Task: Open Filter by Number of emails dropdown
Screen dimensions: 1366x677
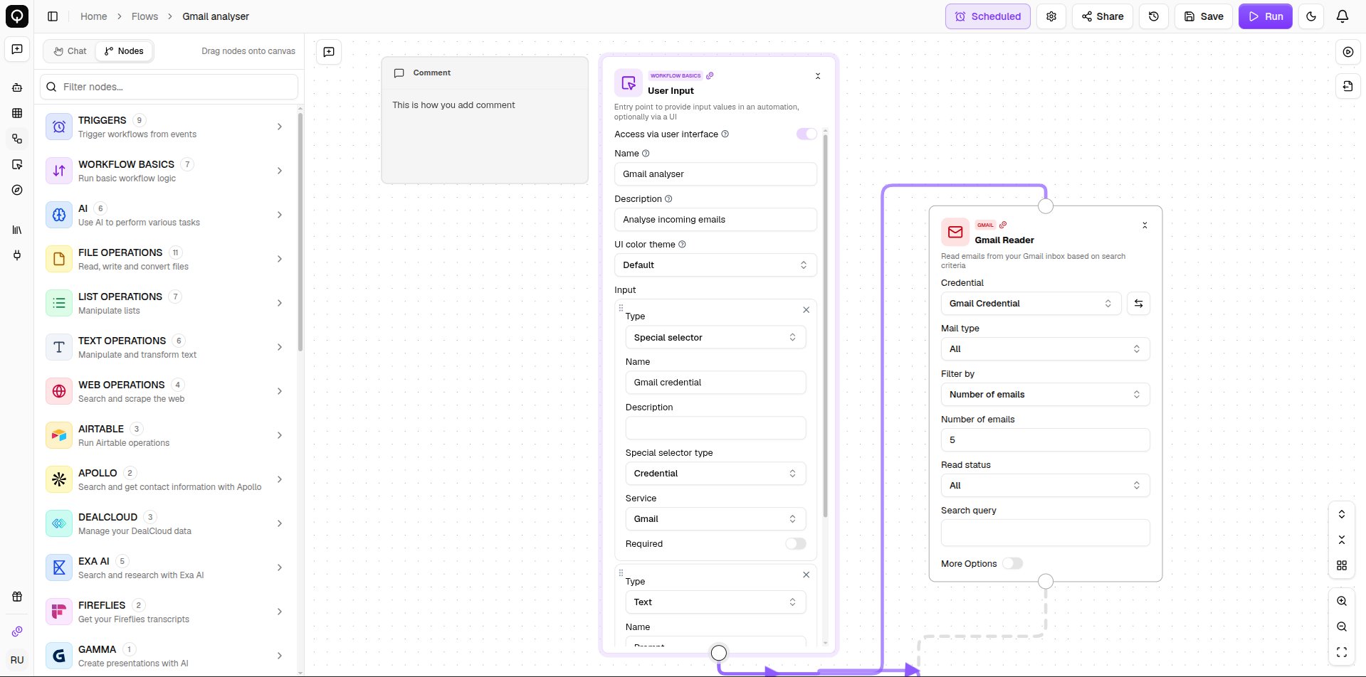Action: click(x=1045, y=394)
